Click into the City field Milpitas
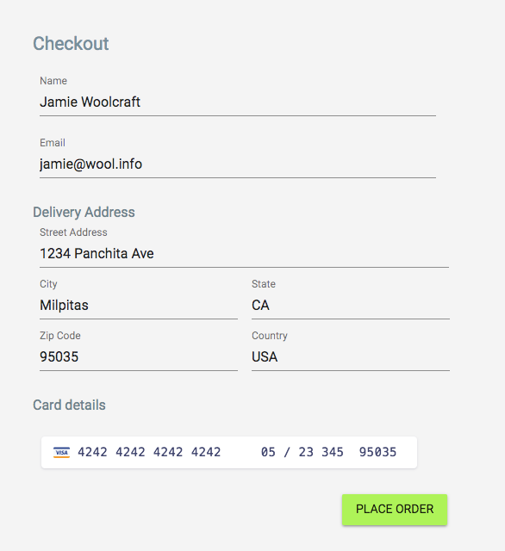The width and height of the screenshot is (505, 551). click(139, 306)
